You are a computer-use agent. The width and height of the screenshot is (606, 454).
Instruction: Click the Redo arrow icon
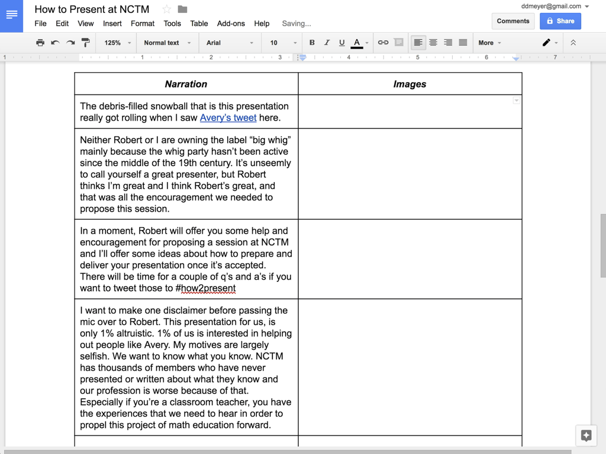(x=70, y=43)
